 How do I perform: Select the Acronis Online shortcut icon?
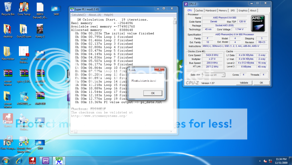pyautogui.click(x=24, y=122)
